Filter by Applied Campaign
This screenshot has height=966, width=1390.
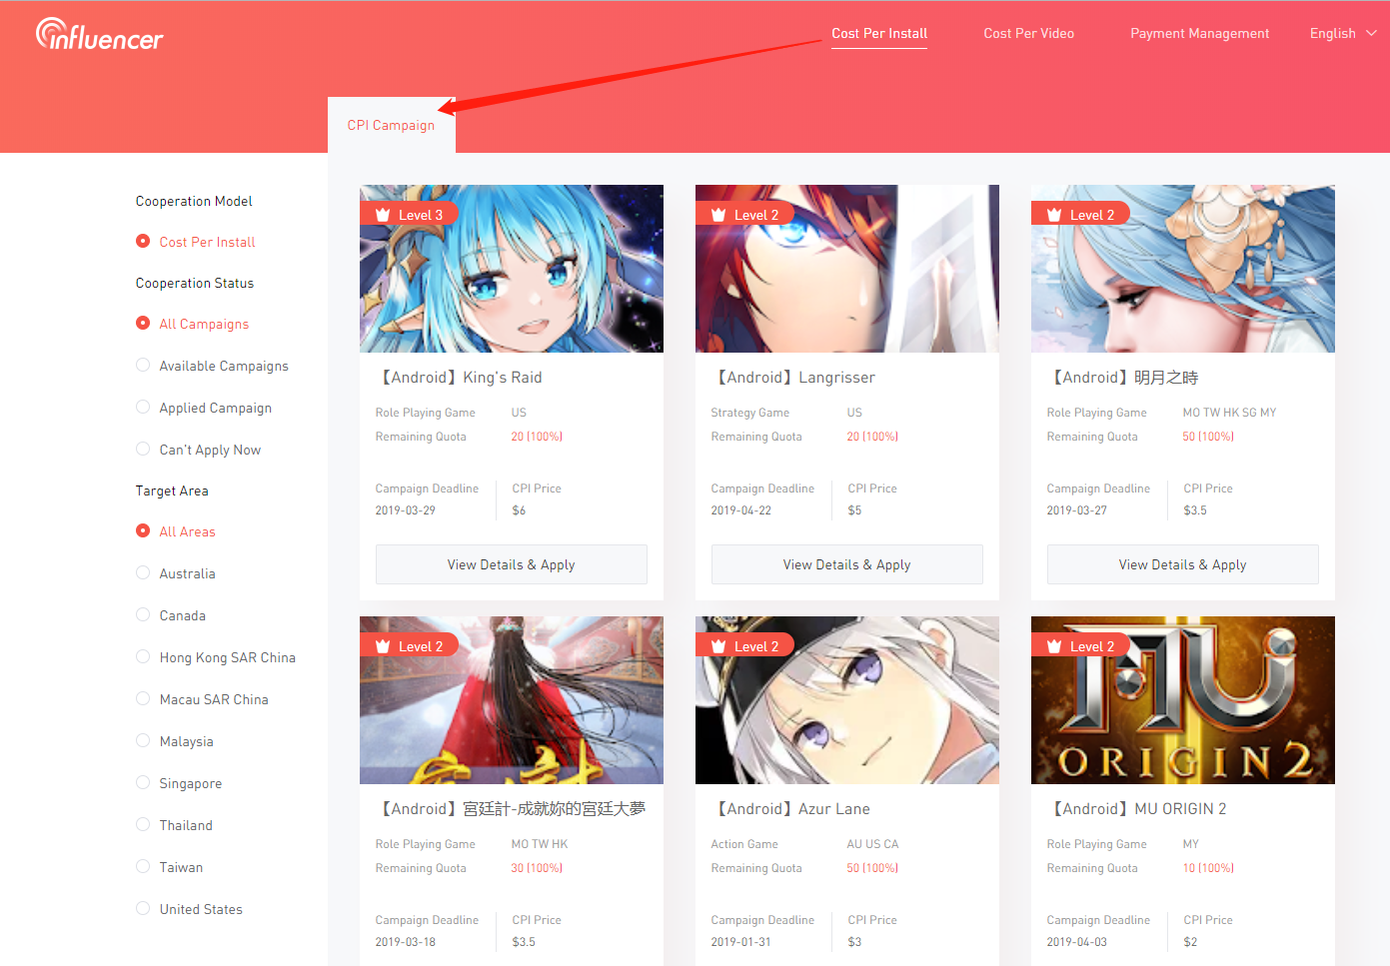click(204, 408)
